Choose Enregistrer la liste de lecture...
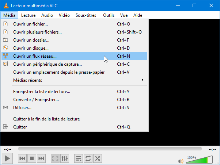This screenshot has height=165, width=220. (74, 91)
